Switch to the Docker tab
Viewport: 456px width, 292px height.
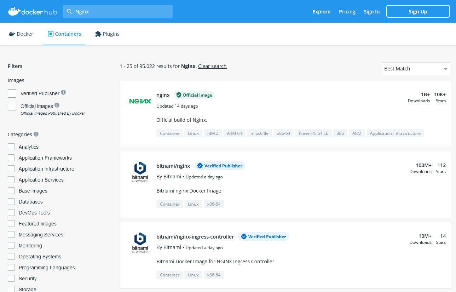pyautogui.click(x=21, y=34)
